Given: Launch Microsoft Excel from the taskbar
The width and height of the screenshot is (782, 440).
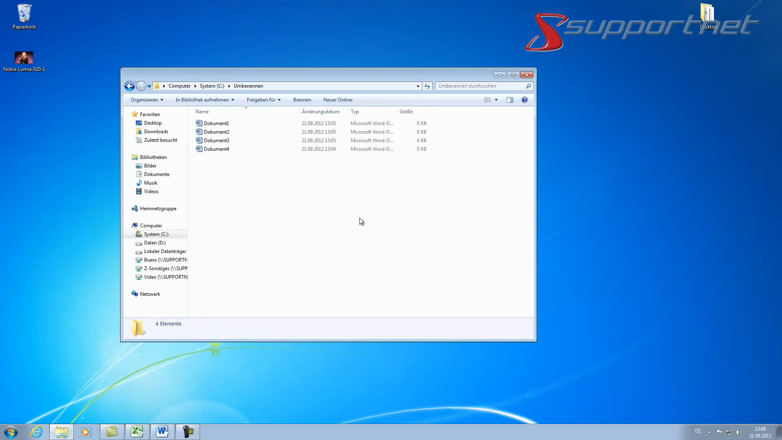Looking at the screenshot, I should tap(137, 431).
